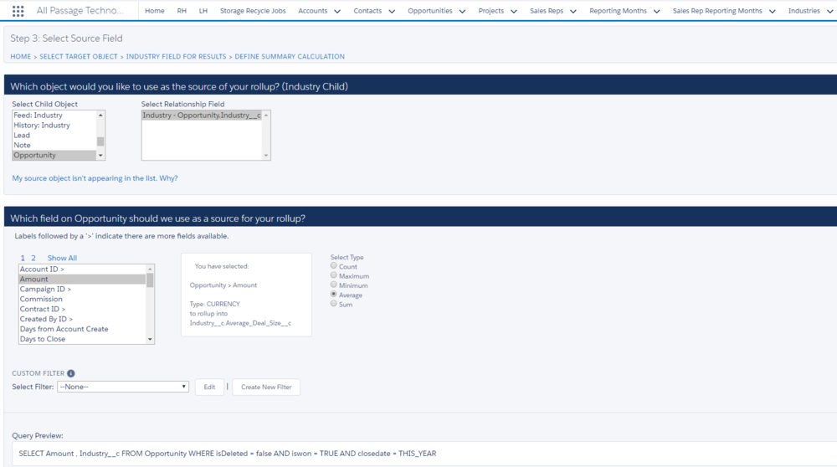Select 'Feed: Industry' in child object list
Screen dimensions: 837x467
(x=54, y=115)
